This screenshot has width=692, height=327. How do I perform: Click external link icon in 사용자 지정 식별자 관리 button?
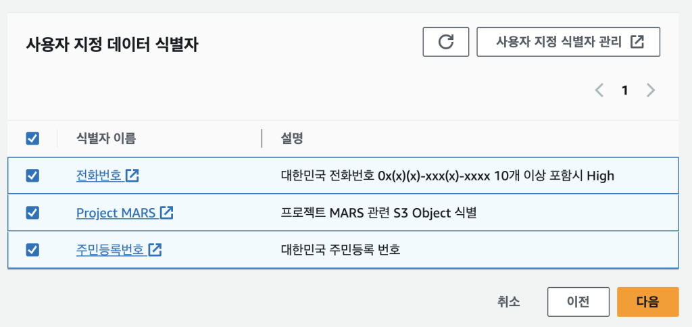[637, 42]
